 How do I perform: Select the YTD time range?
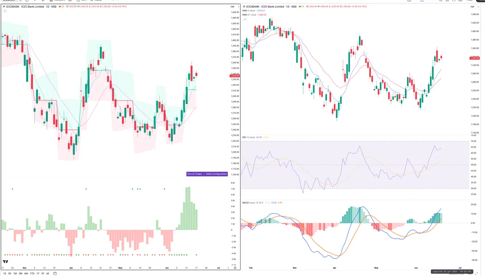pos(32,274)
